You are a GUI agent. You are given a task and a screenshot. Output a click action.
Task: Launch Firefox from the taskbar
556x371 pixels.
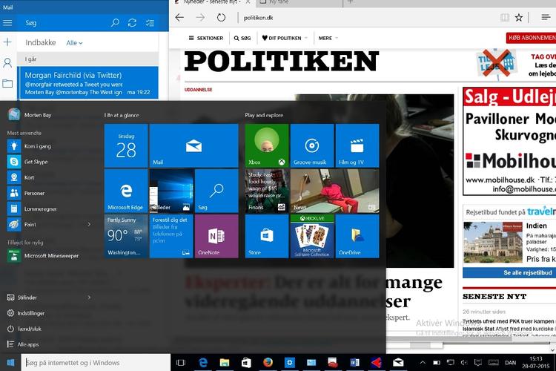coord(268,363)
